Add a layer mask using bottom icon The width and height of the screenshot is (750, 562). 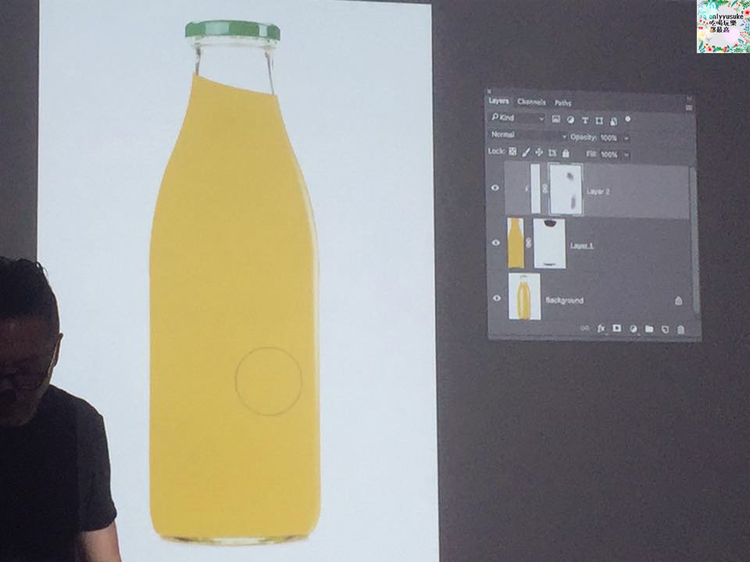[x=616, y=329]
